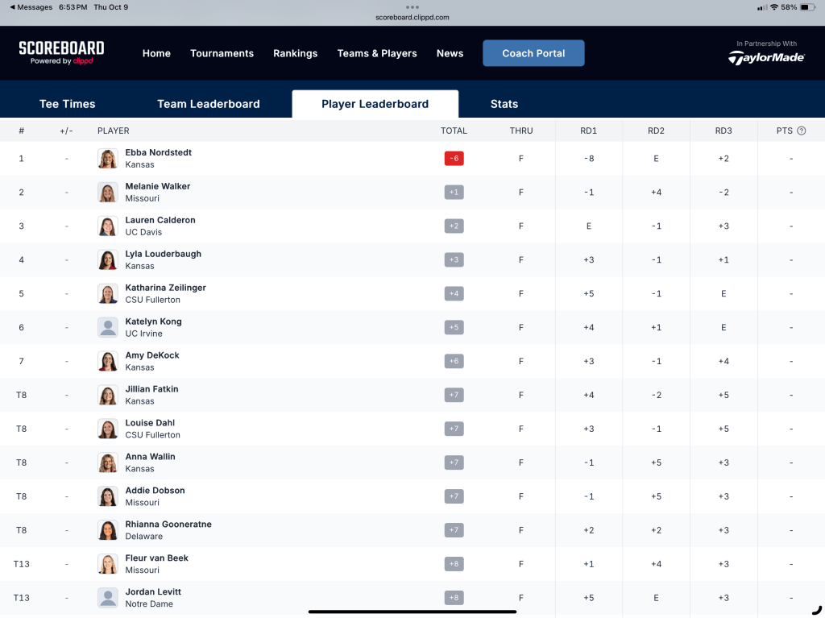Click the News navigation link
The image size is (825, 618).
tap(450, 53)
